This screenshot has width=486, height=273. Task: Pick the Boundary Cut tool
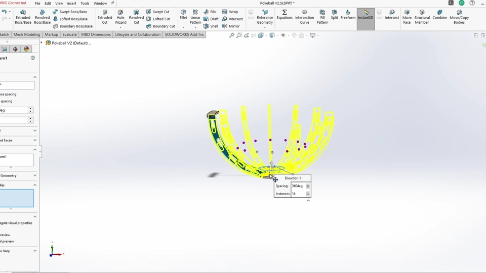pos(160,26)
